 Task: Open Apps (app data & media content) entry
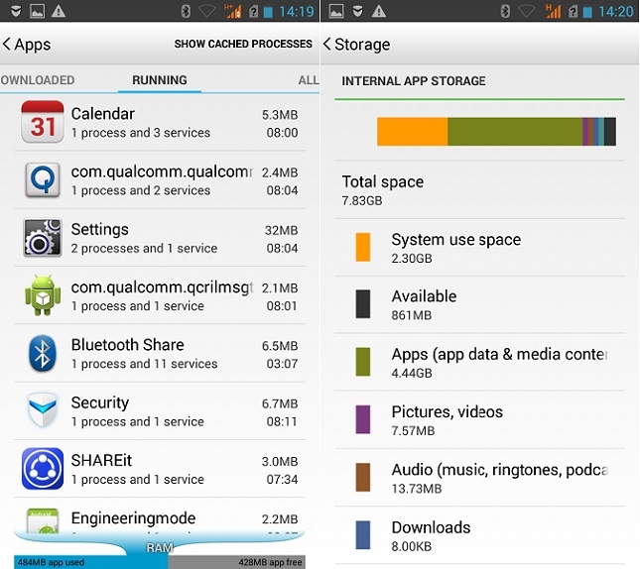(x=479, y=362)
